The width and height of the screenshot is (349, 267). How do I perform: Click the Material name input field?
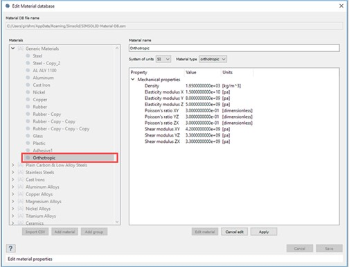click(x=234, y=48)
